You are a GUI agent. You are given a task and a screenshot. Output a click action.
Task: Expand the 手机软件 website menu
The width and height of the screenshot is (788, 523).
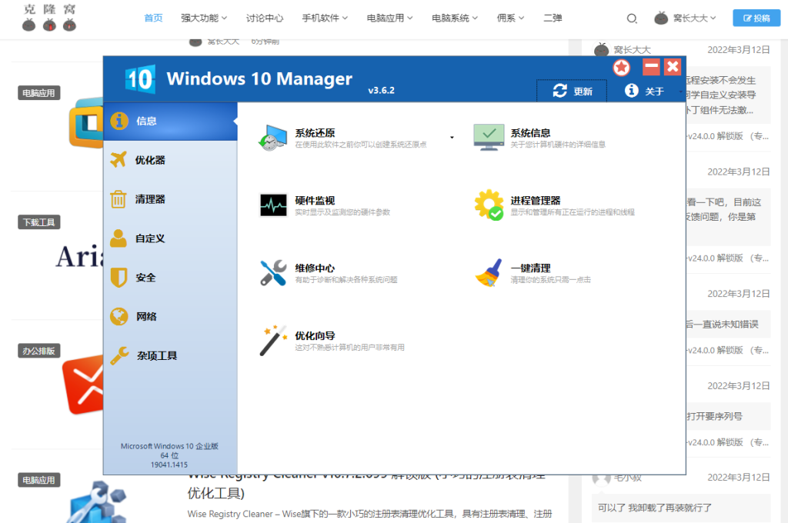(x=325, y=18)
